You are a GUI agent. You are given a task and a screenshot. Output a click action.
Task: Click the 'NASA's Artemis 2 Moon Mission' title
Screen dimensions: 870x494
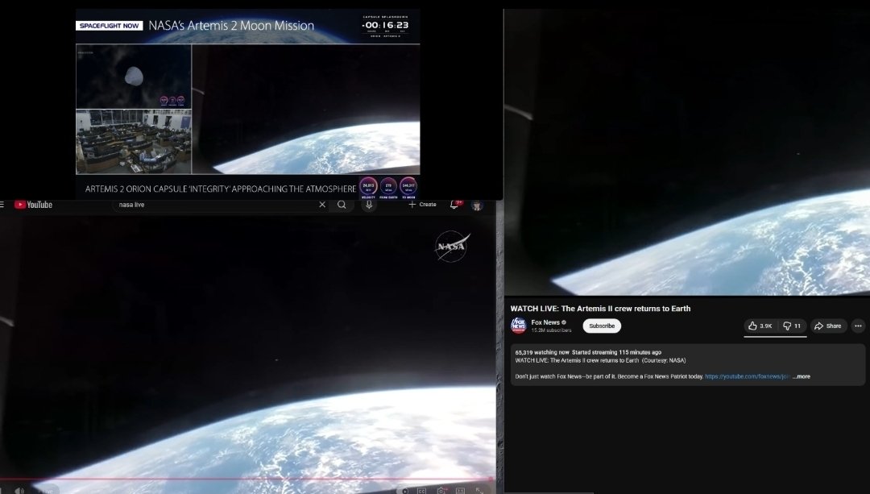point(231,26)
